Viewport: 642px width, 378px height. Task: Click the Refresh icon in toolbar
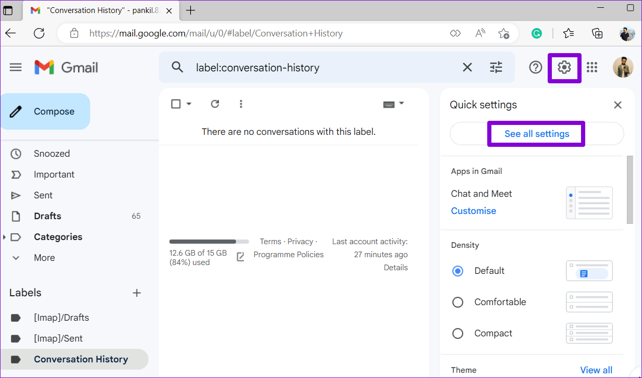215,104
